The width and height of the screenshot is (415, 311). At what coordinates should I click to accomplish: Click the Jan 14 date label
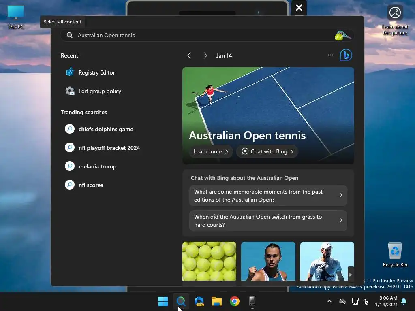tap(224, 55)
